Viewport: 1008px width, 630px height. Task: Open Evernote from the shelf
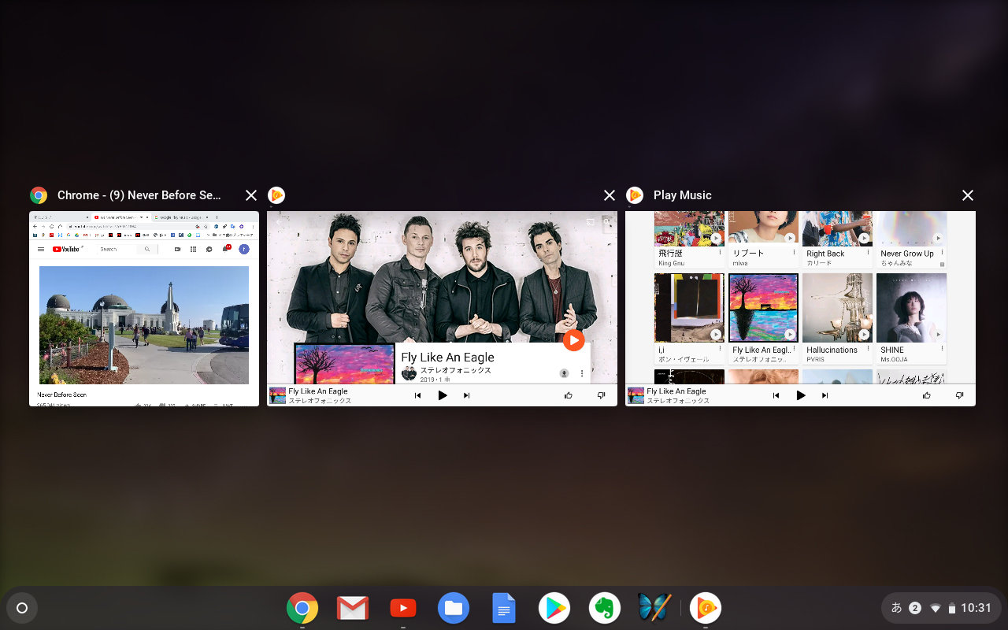[x=604, y=607]
